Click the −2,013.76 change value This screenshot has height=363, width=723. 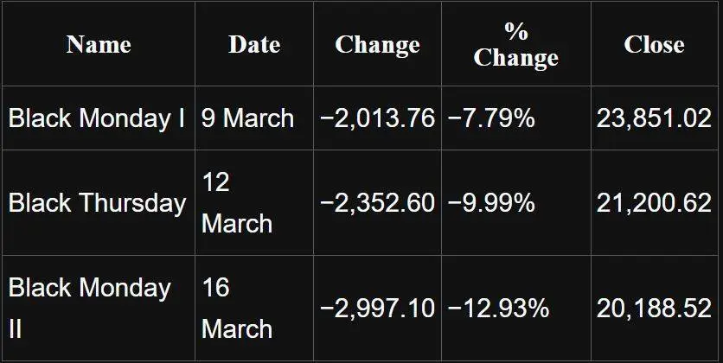coord(377,118)
